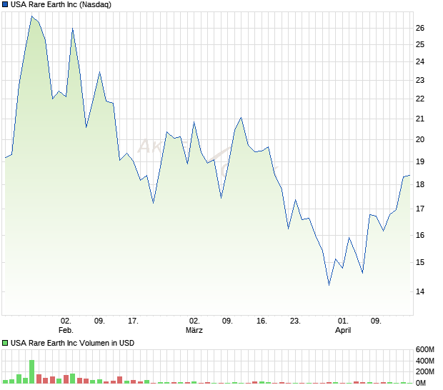Viewport: 443px width, 390px height.
Task: Click the '02.' date label above Feb.
Action: coord(66,321)
